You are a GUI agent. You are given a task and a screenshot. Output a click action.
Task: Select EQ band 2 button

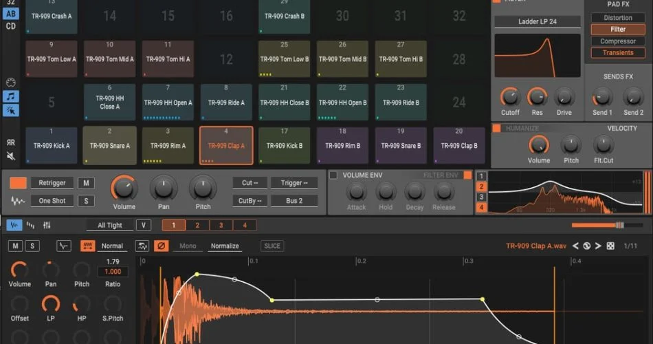point(481,187)
